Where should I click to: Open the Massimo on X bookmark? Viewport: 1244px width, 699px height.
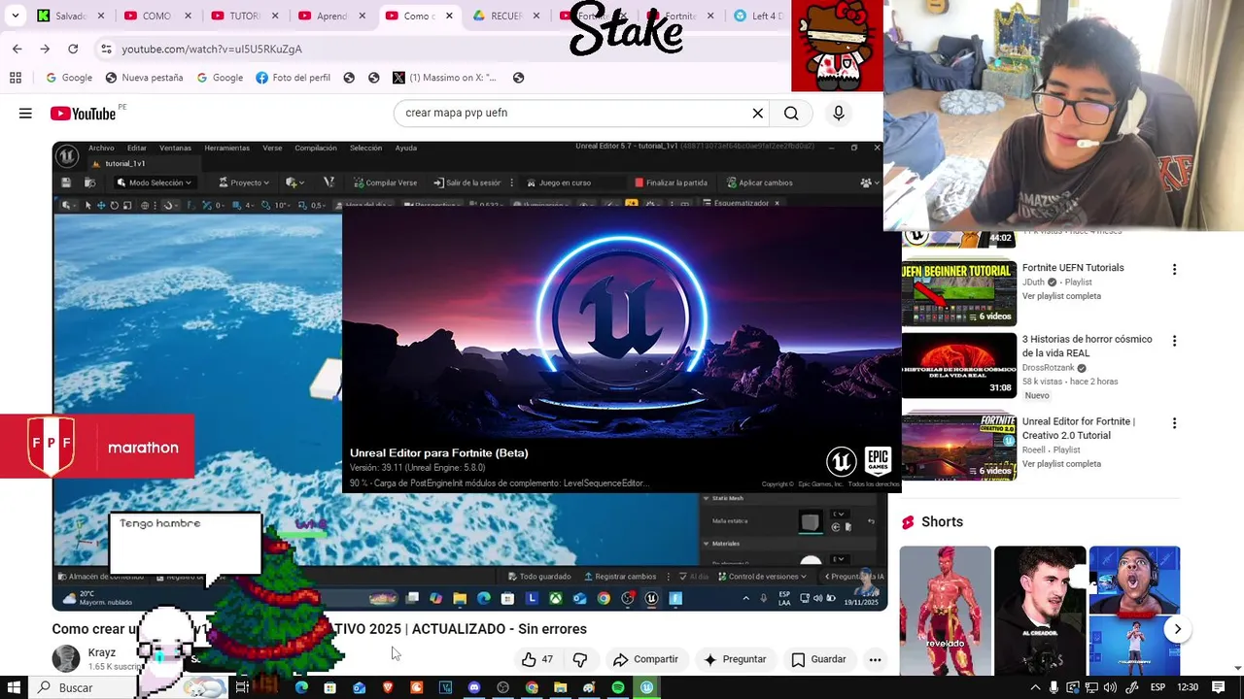click(x=444, y=78)
